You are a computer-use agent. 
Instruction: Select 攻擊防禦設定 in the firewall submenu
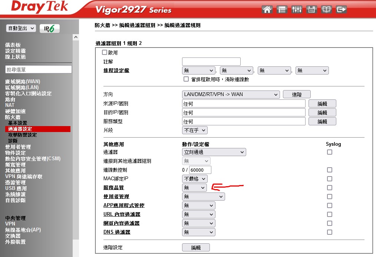[22, 135]
